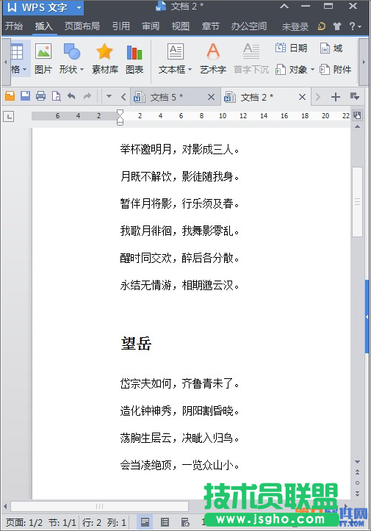
Task: Click the vertical scrollbar thumb
Action: coord(357,202)
